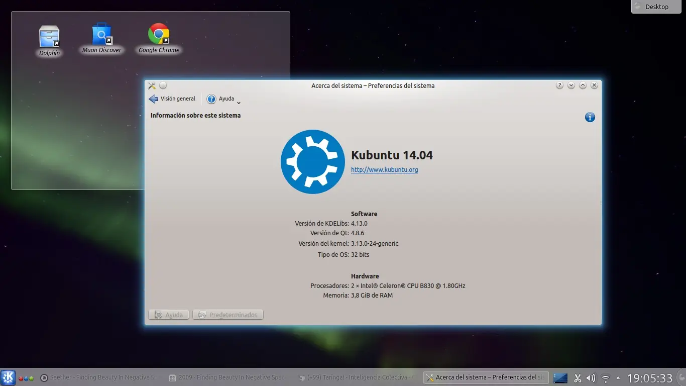Click the titlebar question mark help button
686x386 pixels.
[559, 85]
